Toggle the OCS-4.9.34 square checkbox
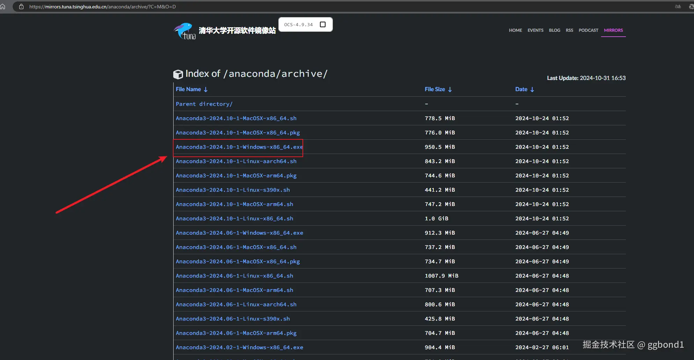This screenshot has height=360, width=694. click(x=323, y=24)
